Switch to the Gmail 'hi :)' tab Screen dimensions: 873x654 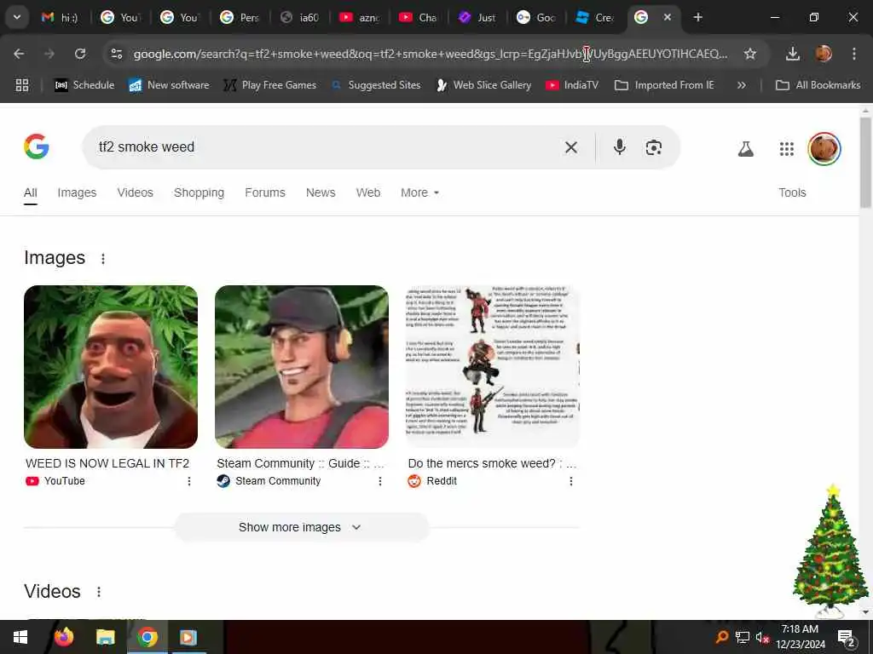[61, 17]
